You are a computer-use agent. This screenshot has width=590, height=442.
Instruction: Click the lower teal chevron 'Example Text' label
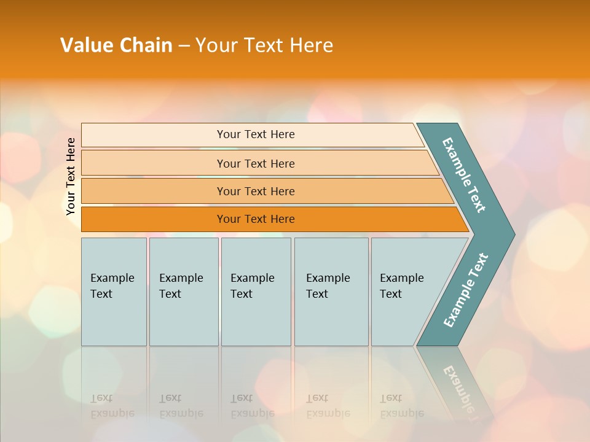(465, 290)
